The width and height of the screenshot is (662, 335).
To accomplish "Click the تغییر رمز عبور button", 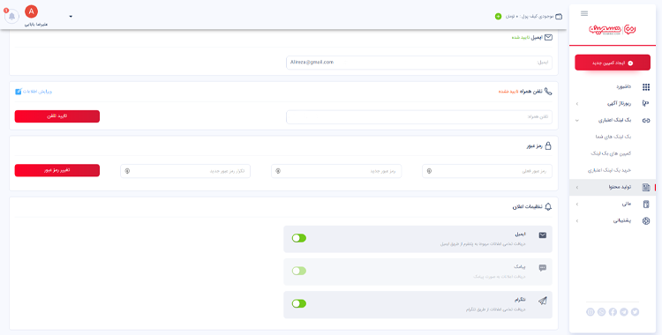I will coord(57,170).
